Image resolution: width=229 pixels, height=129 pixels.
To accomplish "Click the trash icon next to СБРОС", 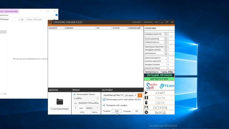I will click(146, 103).
